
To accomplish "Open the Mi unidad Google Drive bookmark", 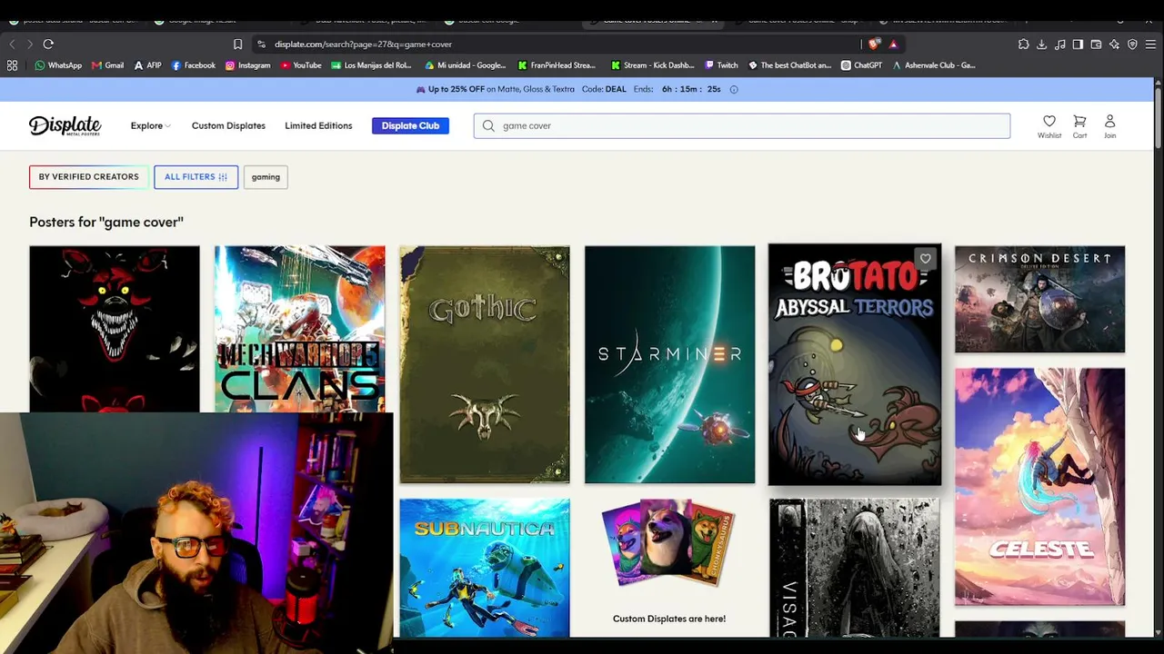I will click(465, 65).
